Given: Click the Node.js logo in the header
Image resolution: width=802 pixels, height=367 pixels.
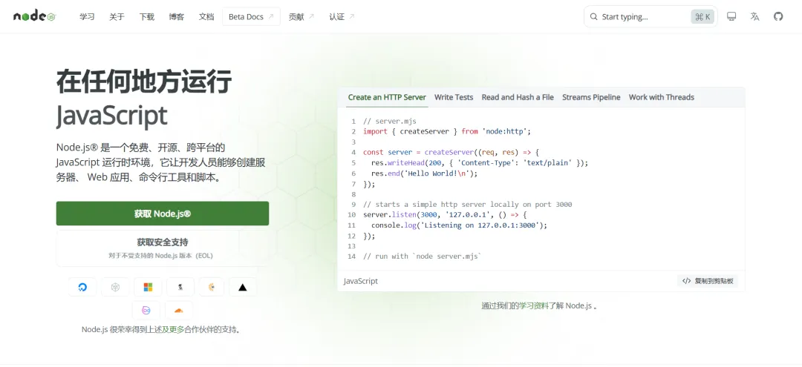Looking at the screenshot, I should 34,16.
